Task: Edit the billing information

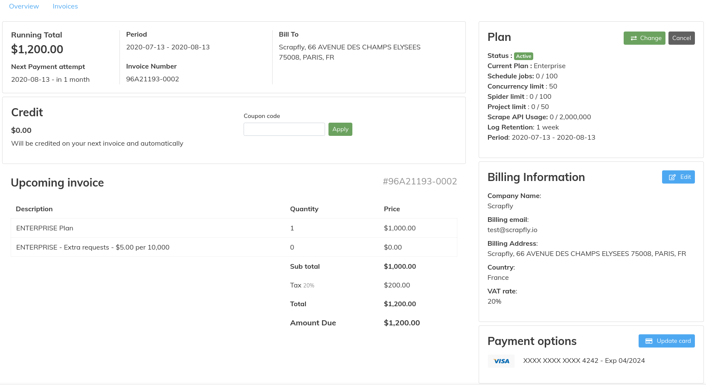Action: (x=678, y=177)
